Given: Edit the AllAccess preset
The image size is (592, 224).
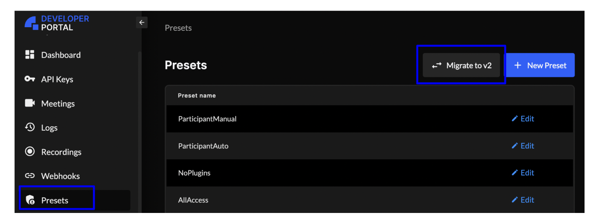Looking at the screenshot, I should [x=523, y=200].
